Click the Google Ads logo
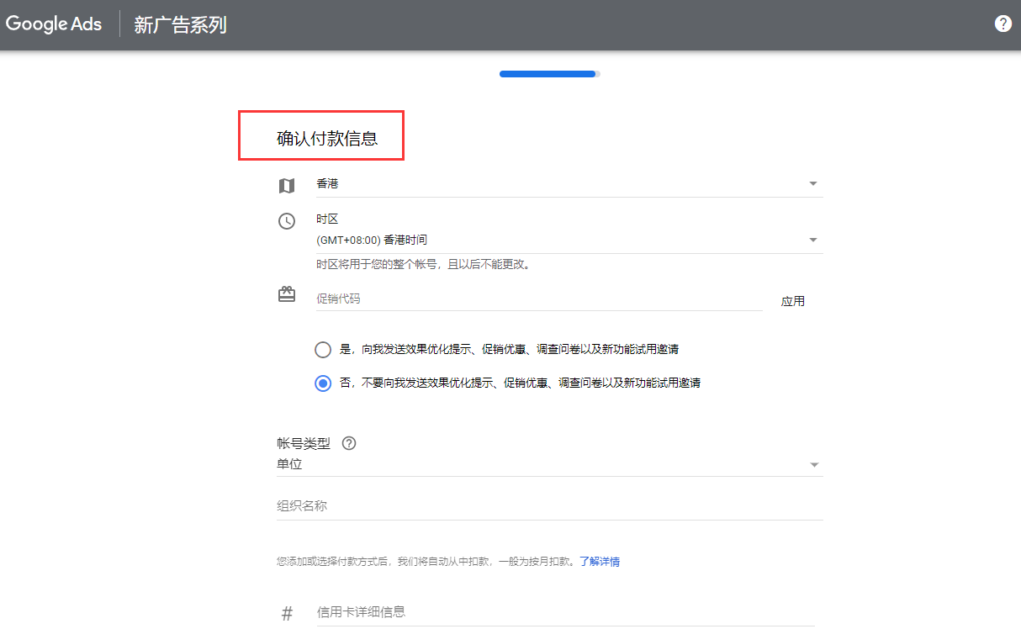This screenshot has height=629, width=1021. [x=54, y=24]
